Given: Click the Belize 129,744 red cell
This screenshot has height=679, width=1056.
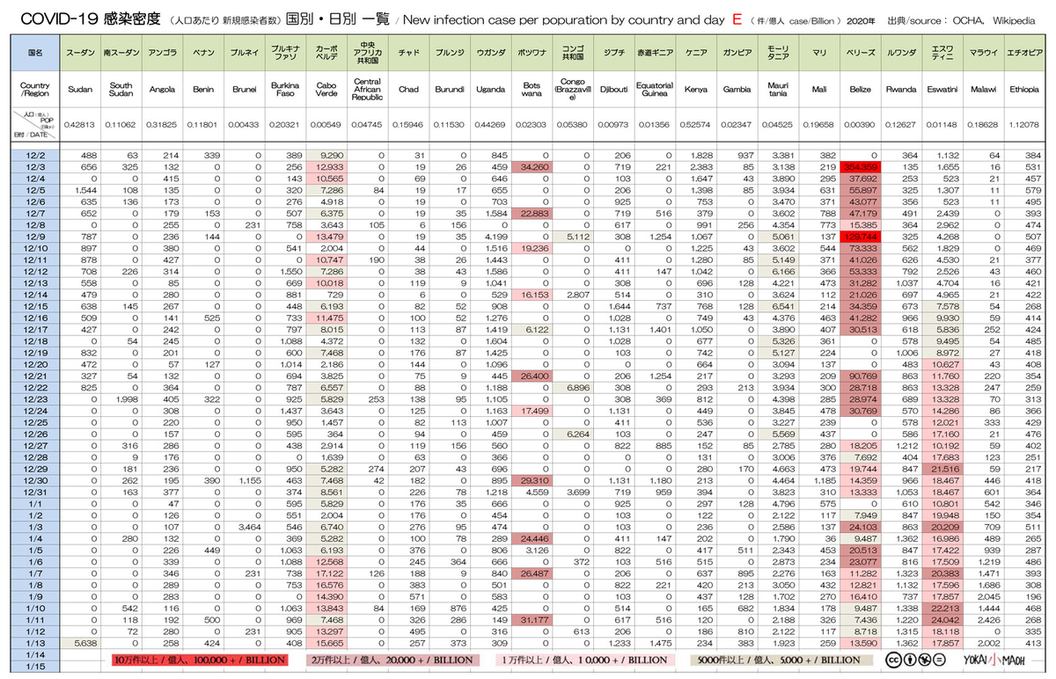Looking at the screenshot, I should [860, 237].
